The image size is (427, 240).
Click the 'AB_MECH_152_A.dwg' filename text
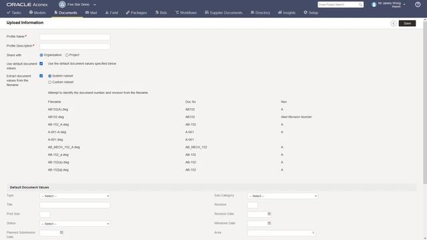coord(64,147)
